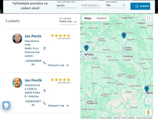Open 'Smluvní podmínky' map link
The image size is (158, 119).
(x=128, y=118)
